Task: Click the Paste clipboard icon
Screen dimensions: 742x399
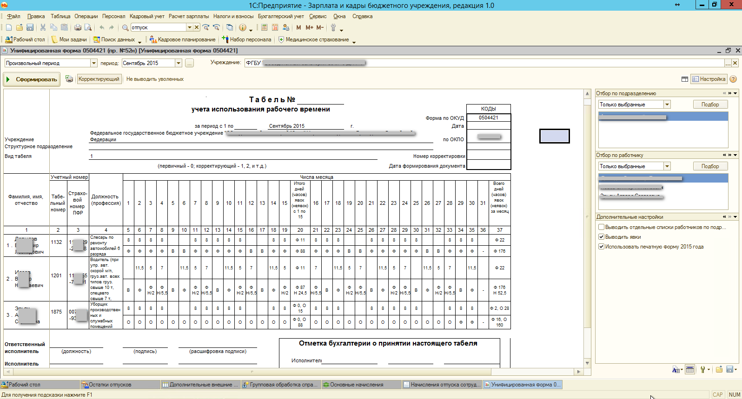Action: click(64, 27)
